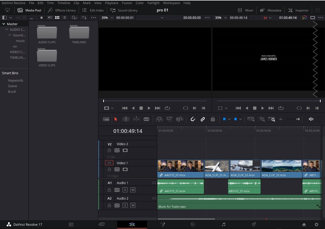This screenshot has width=325, height=229.
Task: Mute the Audio 1 track
Action: (x=133, y=190)
